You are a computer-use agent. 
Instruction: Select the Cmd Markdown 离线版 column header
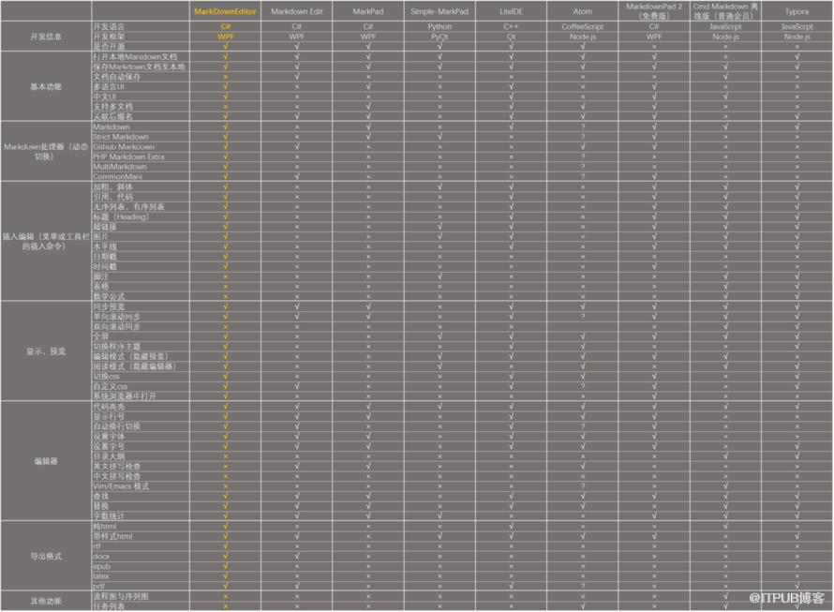pos(725,11)
